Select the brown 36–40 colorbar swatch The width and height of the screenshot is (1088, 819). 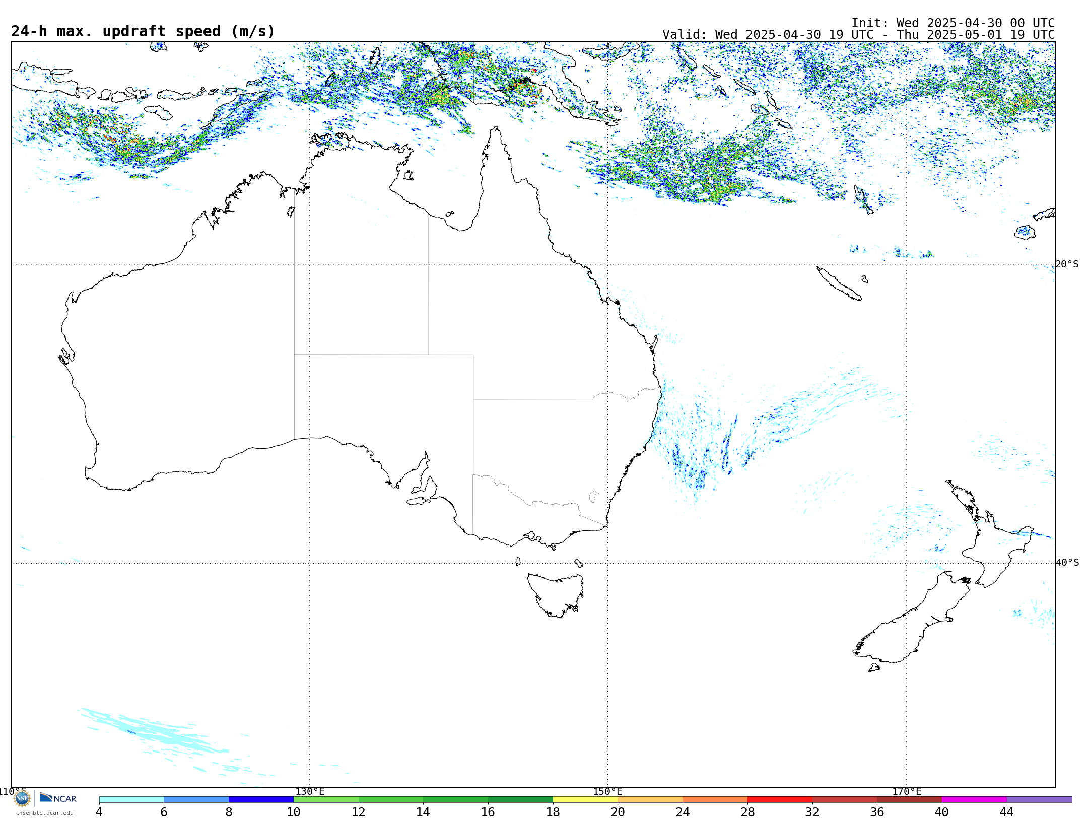(x=910, y=800)
